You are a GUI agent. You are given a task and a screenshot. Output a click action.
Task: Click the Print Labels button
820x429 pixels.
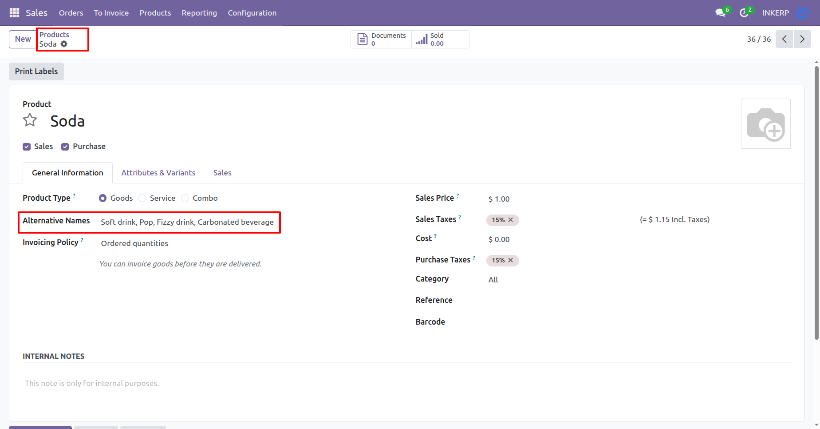[x=36, y=71]
